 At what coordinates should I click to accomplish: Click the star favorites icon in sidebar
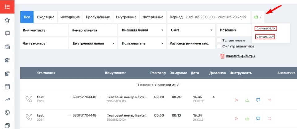[7, 20]
